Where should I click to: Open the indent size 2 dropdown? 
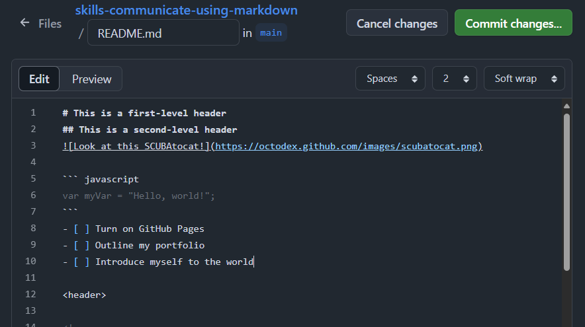pos(455,79)
